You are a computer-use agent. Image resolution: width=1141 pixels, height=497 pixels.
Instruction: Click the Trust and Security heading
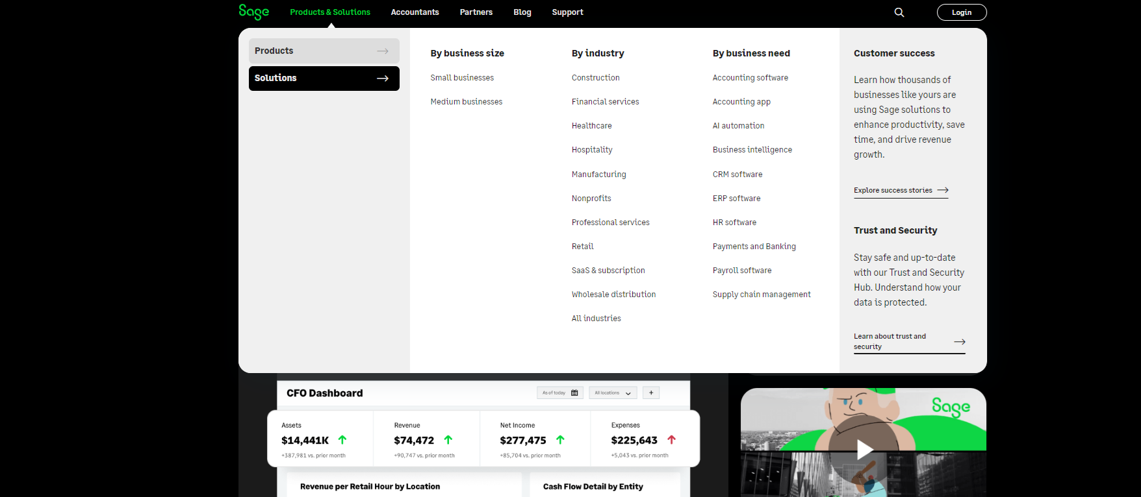coord(895,230)
